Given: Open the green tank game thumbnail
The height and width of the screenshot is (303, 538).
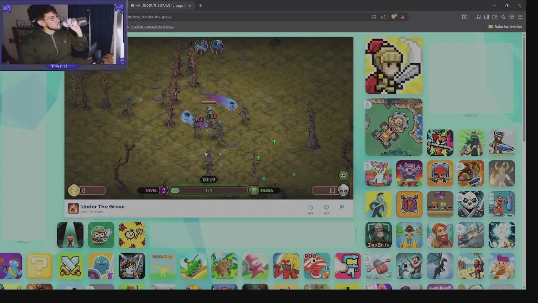Looking at the screenshot, I should pos(193,266).
